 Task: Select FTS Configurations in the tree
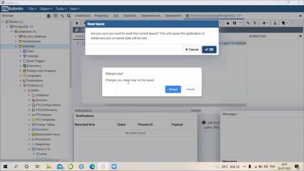click(x=48, y=105)
